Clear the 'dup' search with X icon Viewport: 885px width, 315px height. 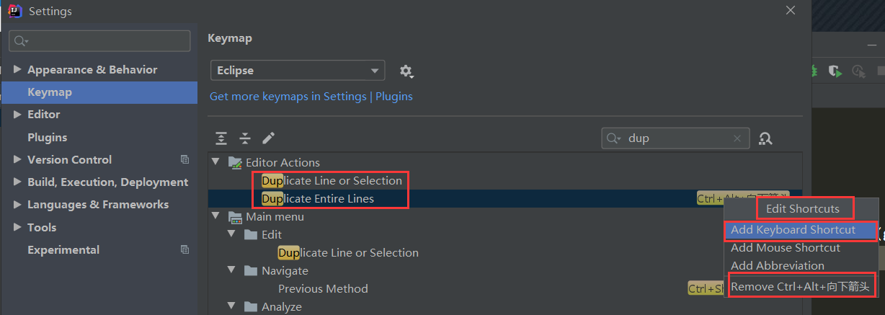point(737,138)
